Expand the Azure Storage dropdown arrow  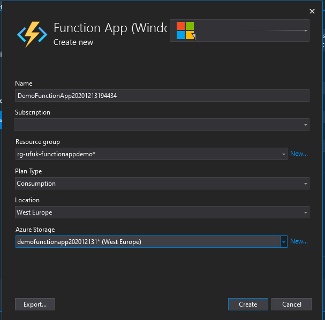coord(284,242)
